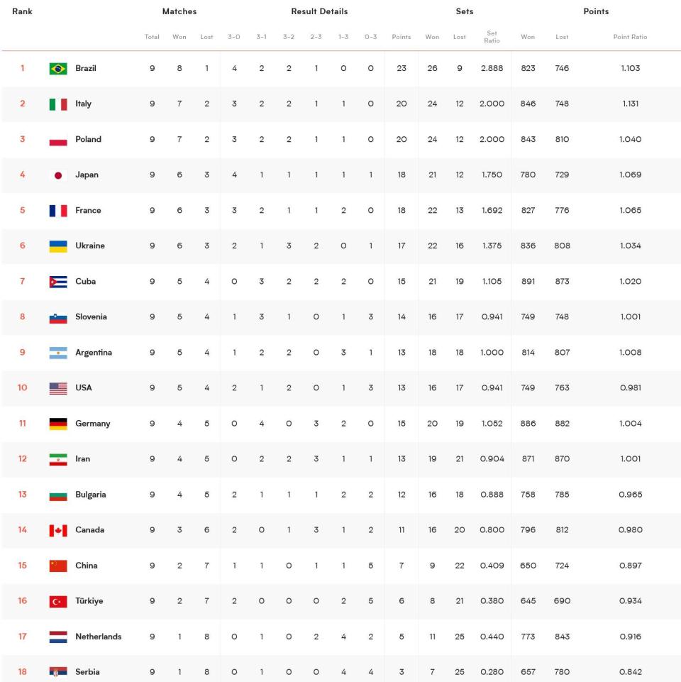681x682 pixels.
Task: Open the Netherlands team name
Action: coord(99,637)
